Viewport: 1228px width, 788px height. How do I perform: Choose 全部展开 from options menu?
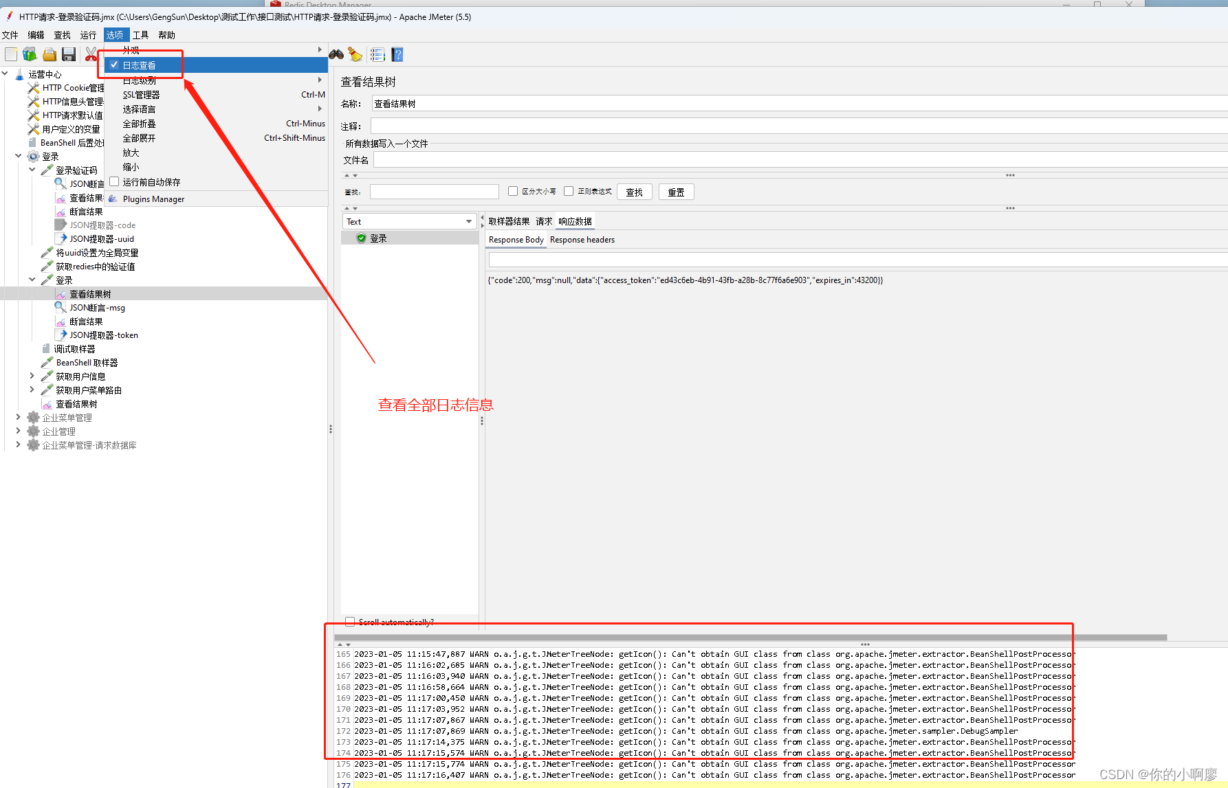coord(217,138)
